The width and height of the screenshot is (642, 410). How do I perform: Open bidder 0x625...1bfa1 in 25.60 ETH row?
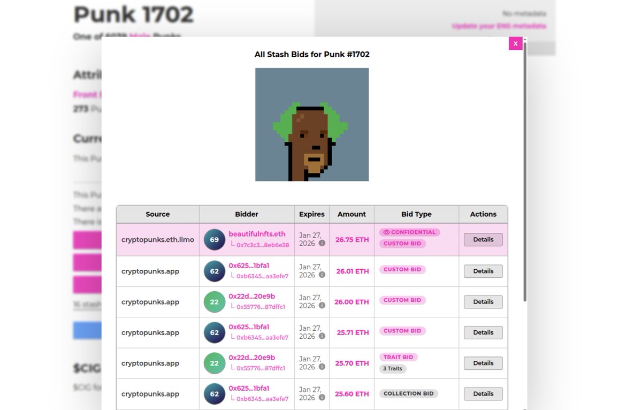click(249, 388)
